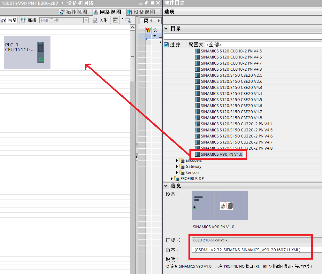Click the Gateway folder icon
This screenshot has height=274, width=322.
click(182, 167)
